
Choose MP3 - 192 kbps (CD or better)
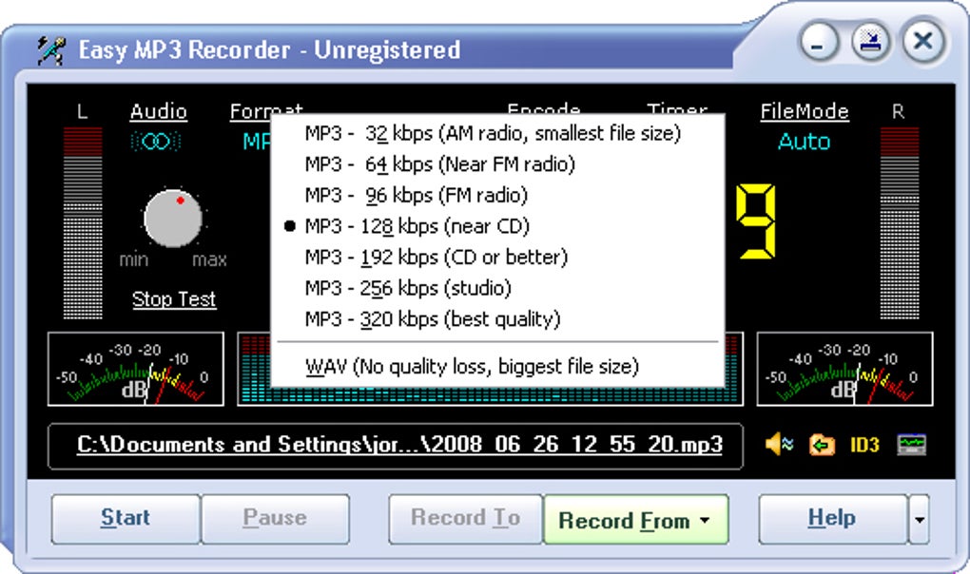497,257
